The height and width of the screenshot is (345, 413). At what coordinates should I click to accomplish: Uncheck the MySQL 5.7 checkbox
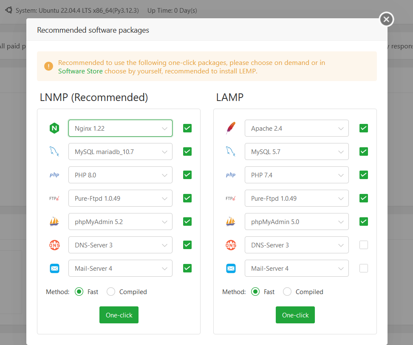364,151
